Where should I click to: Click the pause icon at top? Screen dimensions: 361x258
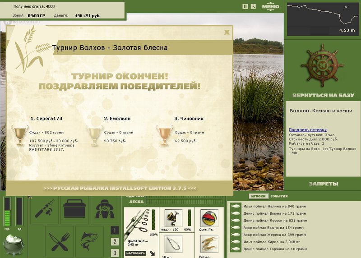click(x=245, y=6)
